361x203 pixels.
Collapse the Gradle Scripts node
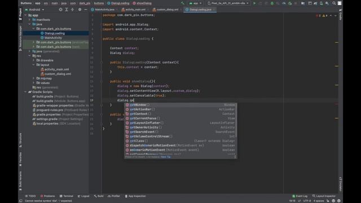[25, 92]
